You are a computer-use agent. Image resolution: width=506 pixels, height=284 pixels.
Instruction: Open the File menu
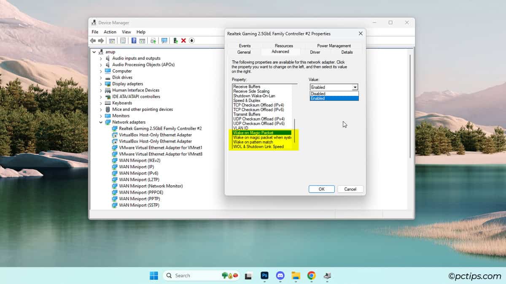[x=95, y=32]
